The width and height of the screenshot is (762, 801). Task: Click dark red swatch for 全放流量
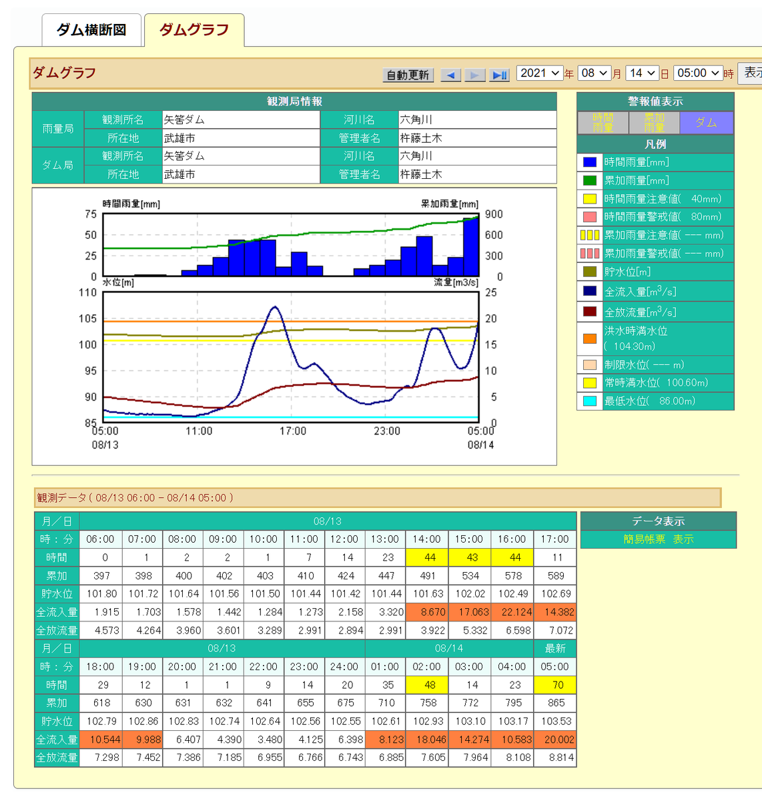click(x=590, y=312)
